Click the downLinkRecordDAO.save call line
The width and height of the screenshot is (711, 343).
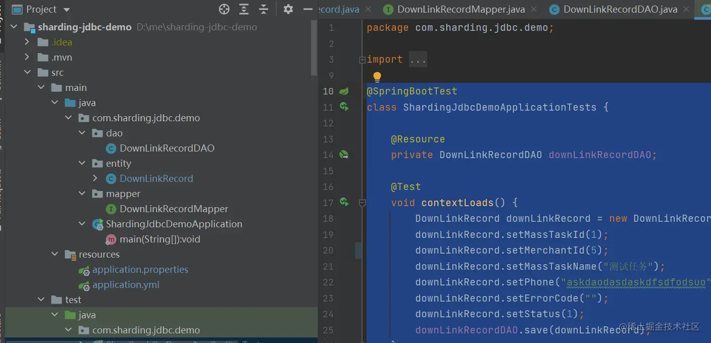pyautogui.click(x=533, y=330)
